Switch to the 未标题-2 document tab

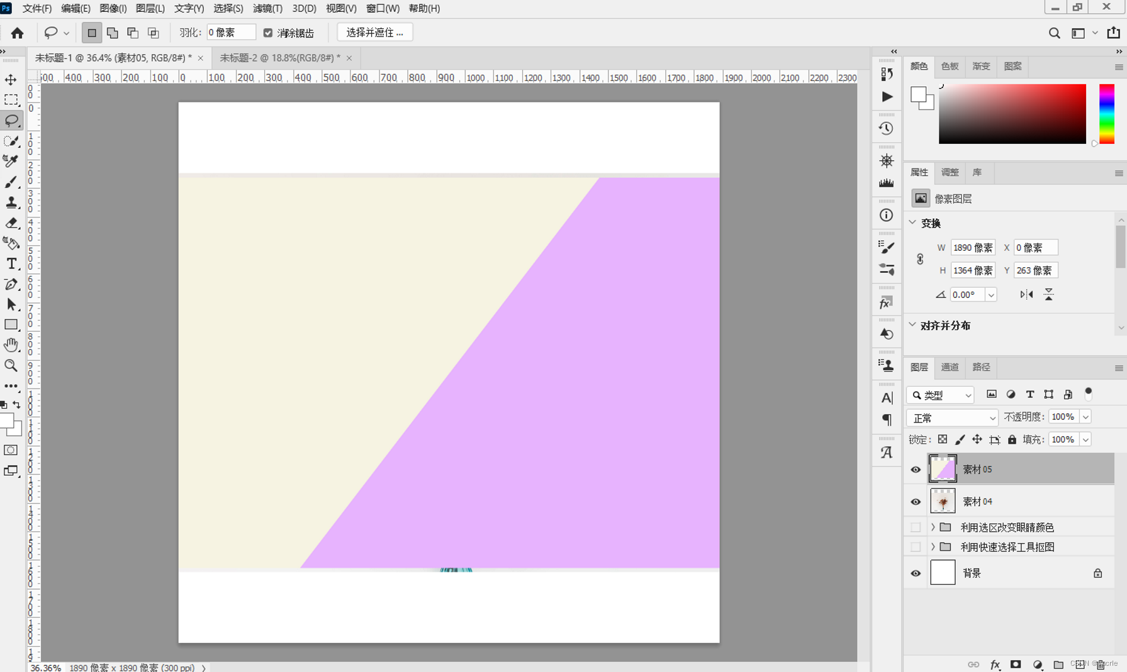tap(279, 58)
